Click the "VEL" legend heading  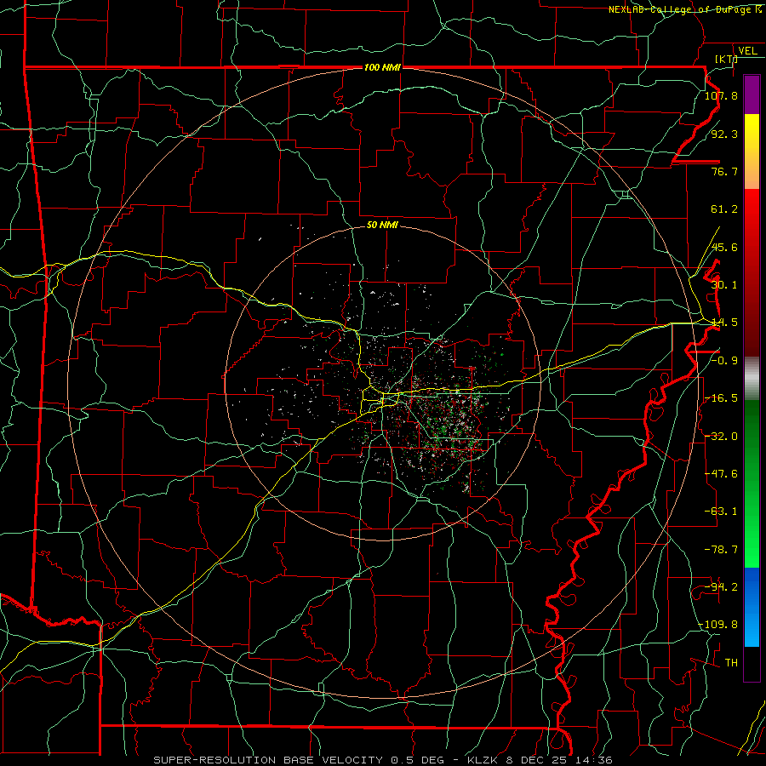[x=747, y=51]
